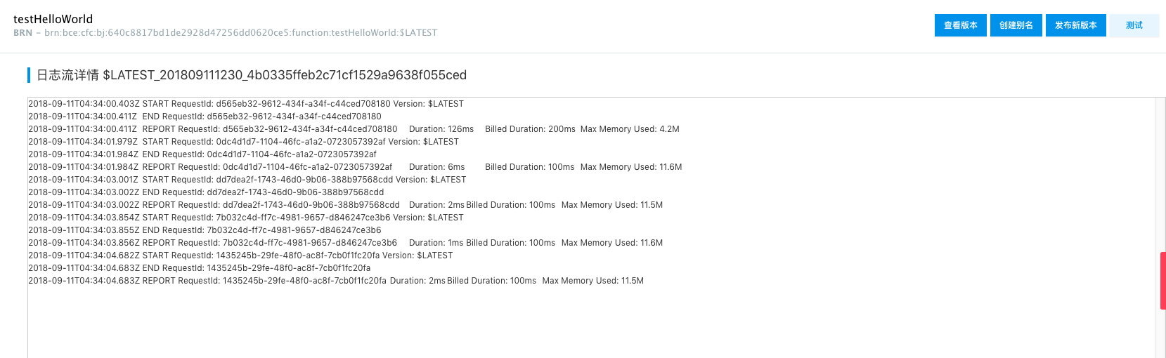Click the START line for request 1435245b

click(x=240, y=256)
